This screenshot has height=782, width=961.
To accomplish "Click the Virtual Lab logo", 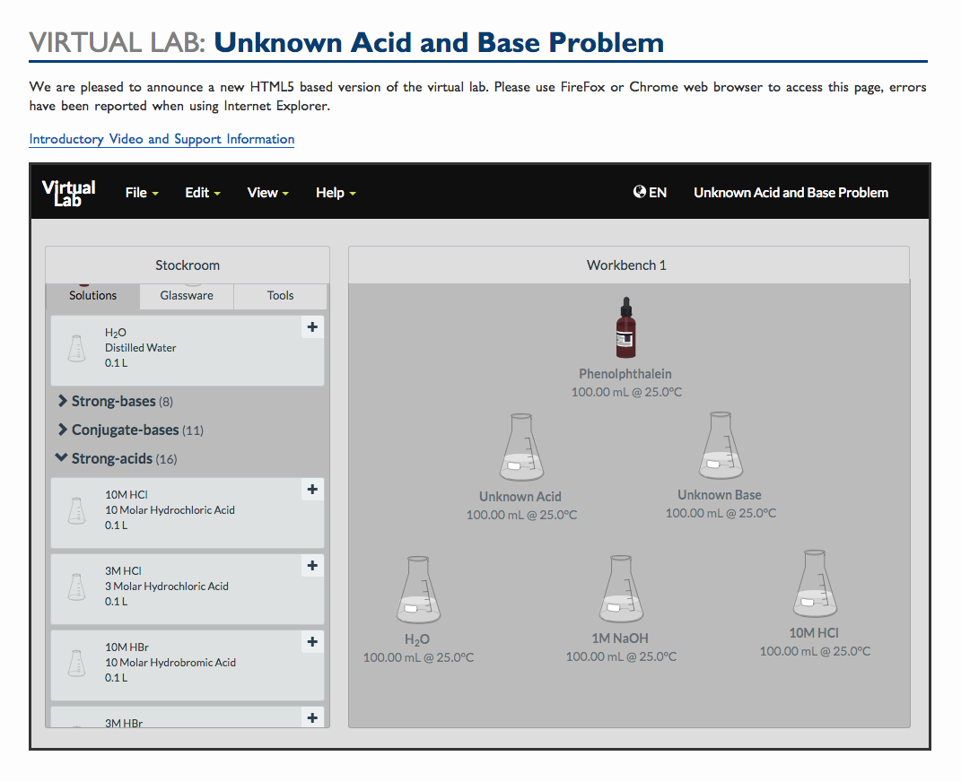I will pos(69,191).
